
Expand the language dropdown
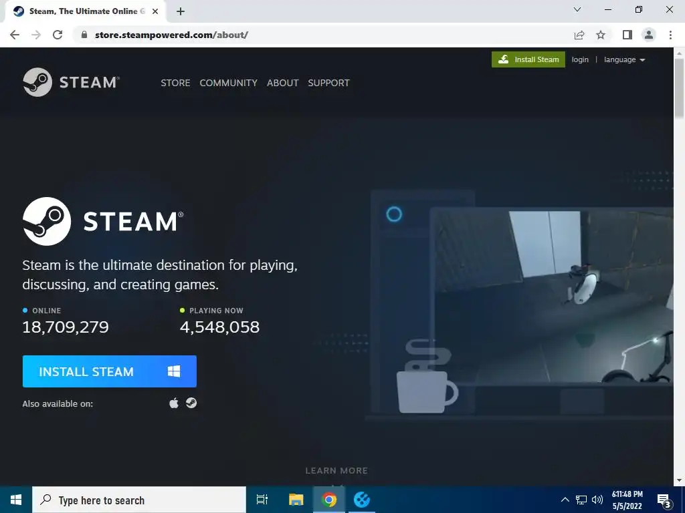click(624, 59)
